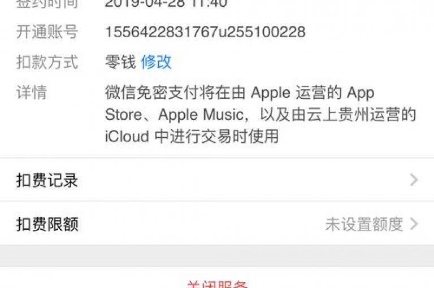
Task: Tap the blue 修改 link
Action: (x=156, y=62)
